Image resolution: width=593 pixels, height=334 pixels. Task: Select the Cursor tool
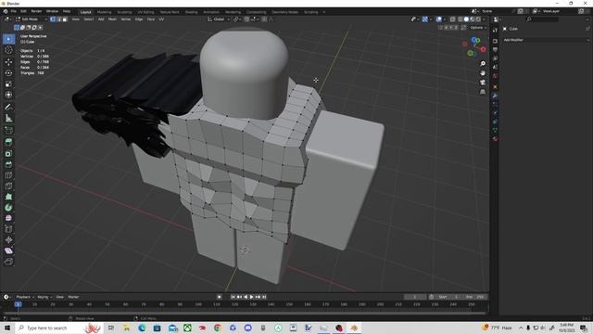coord(8,50)
